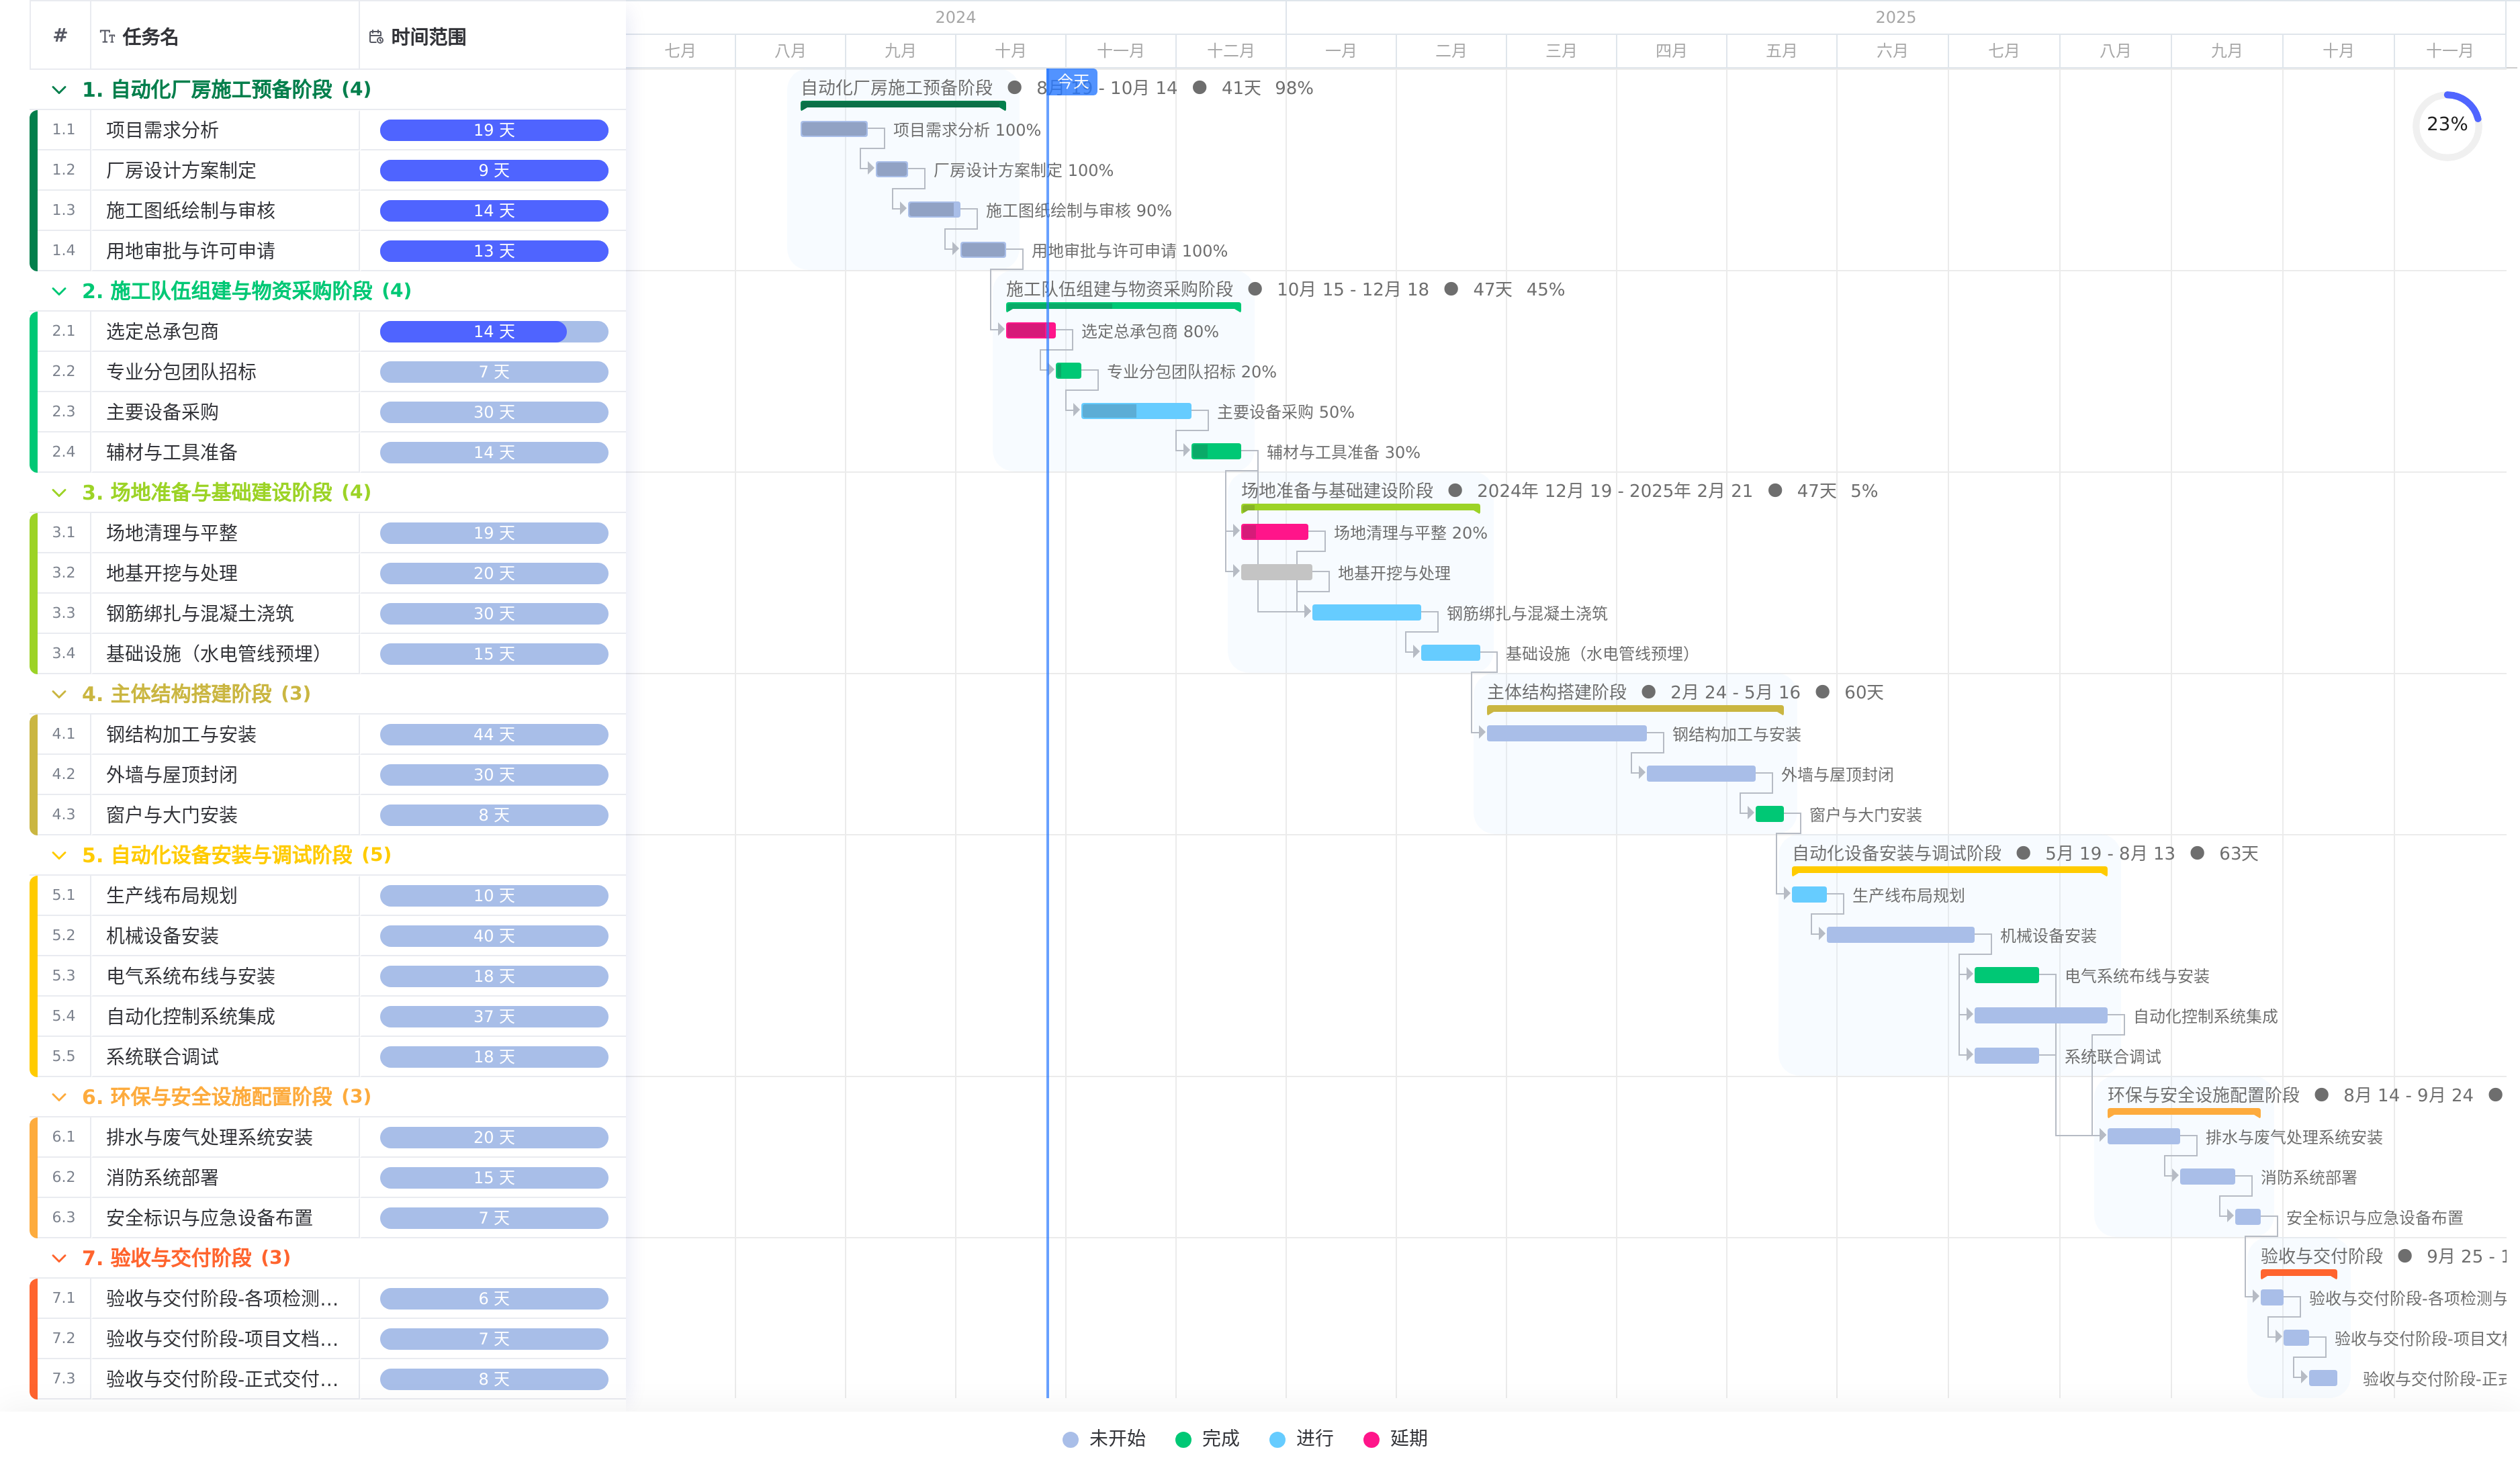Click the 系统联合调试 Gantt bar
Image resolution: width=2520 pixels, height=1468 pixels.
[x=2006, y=1056]
